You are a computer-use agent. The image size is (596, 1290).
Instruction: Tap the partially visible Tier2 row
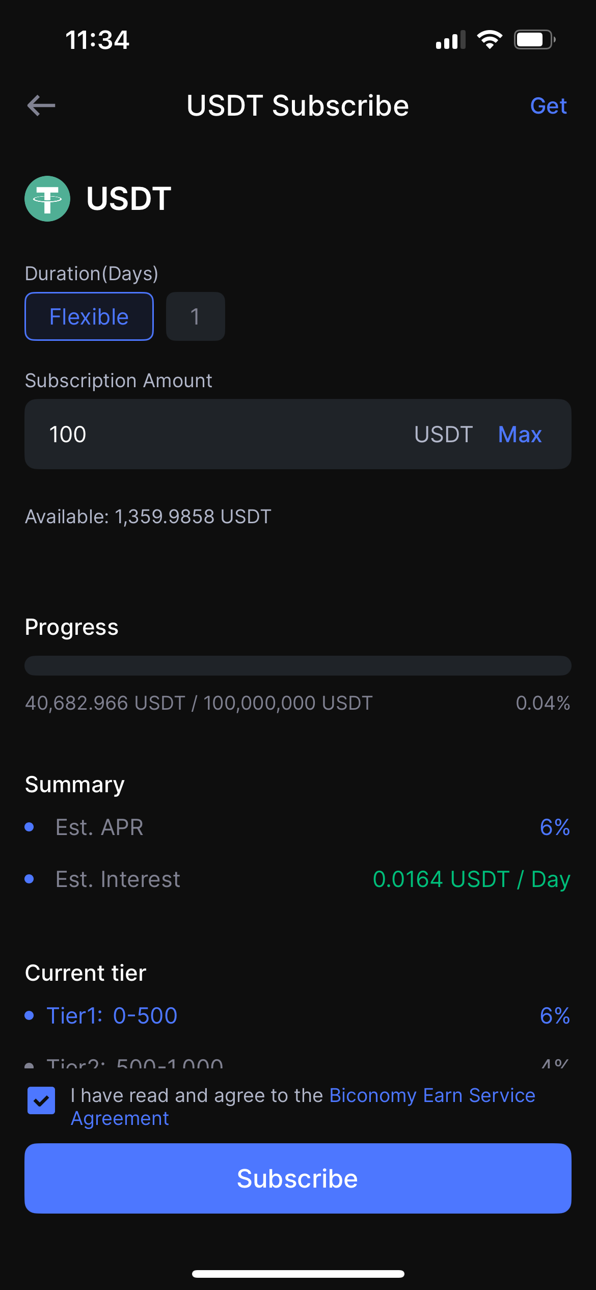[x=135, y=1063]
